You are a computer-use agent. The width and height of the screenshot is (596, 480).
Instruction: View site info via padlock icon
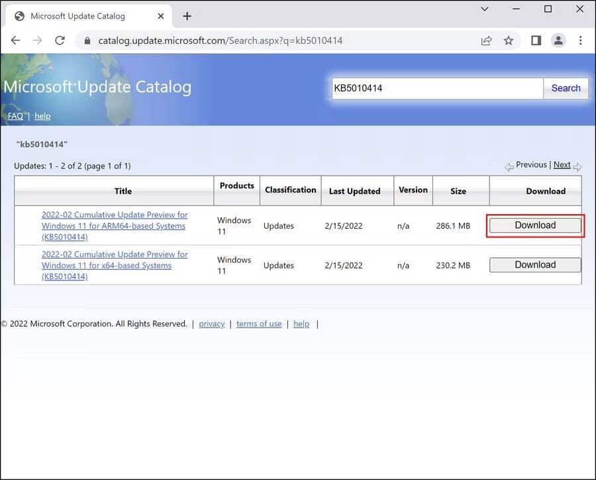point(87,40)
